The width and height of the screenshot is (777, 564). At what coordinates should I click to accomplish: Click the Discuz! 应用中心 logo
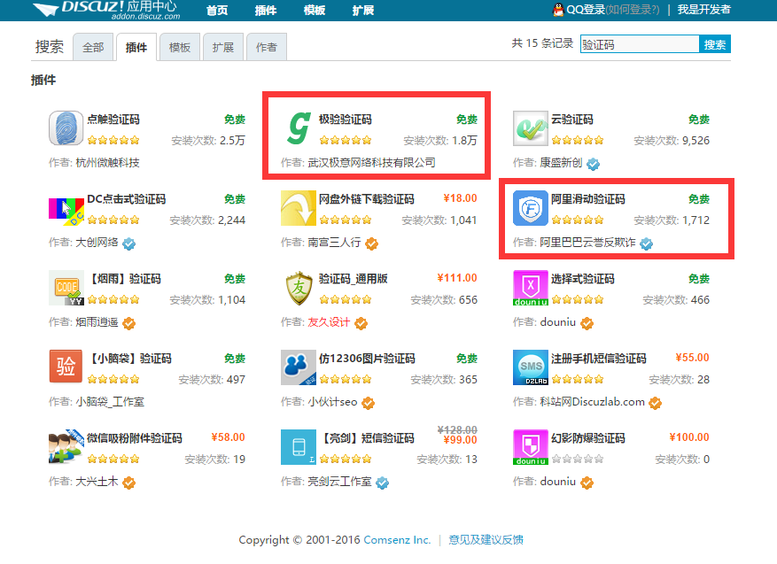(106, 10)
